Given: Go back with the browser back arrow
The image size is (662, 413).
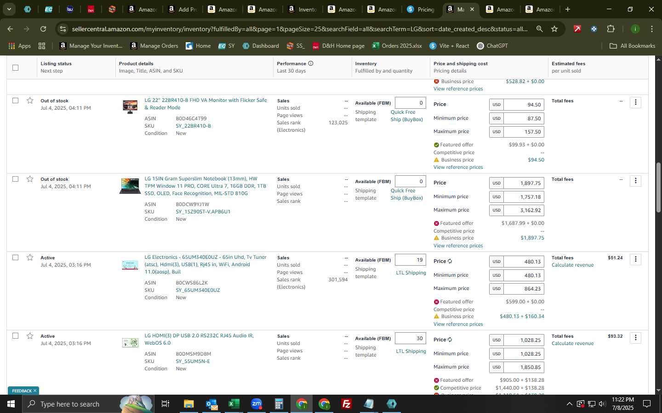Looking at the screenshot, I should (x=10, y=29).
